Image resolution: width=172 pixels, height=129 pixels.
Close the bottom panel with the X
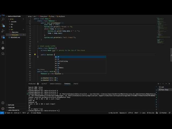169,84
